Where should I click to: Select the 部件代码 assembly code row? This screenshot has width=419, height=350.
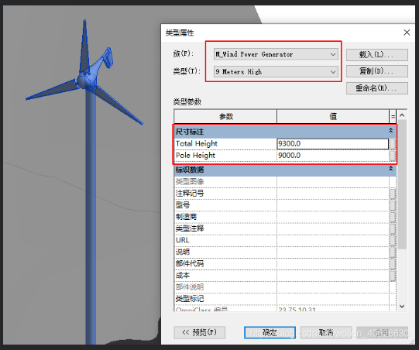285,264
